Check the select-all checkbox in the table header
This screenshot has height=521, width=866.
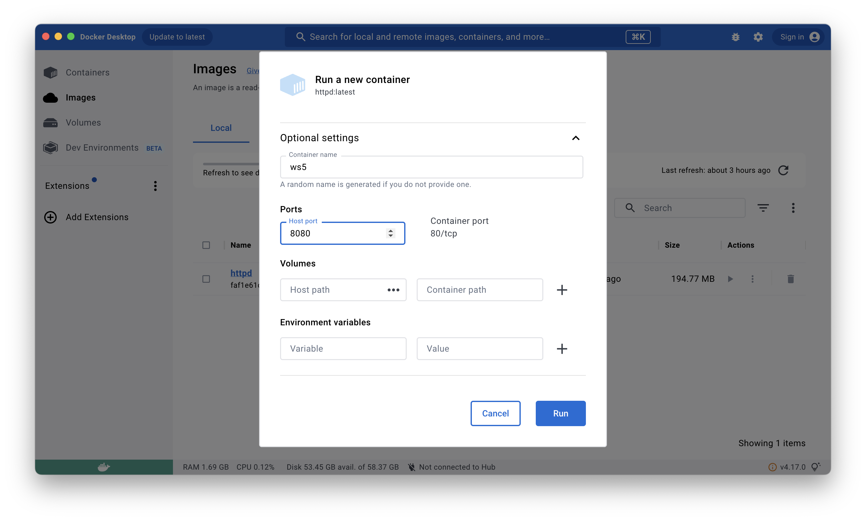(206, 245)
